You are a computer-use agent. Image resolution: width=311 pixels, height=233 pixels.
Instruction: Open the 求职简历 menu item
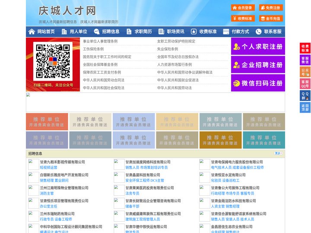[x=143, y=31]
